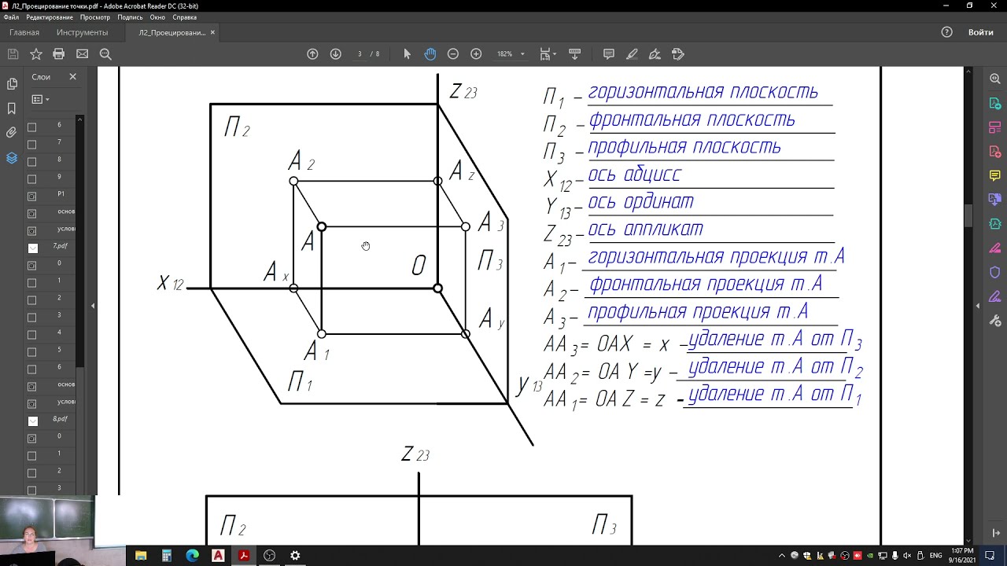Expand the right tools pane with side arrow
The width and height of the screenshot is (1007, 566).
[x=978, y=305]
